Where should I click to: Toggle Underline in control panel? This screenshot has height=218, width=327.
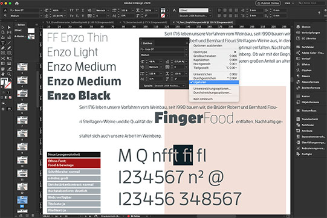click(83, 10)
